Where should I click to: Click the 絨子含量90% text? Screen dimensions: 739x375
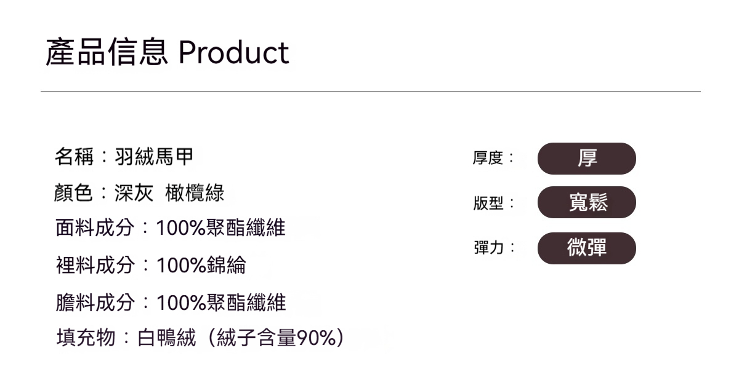(275, 337)
